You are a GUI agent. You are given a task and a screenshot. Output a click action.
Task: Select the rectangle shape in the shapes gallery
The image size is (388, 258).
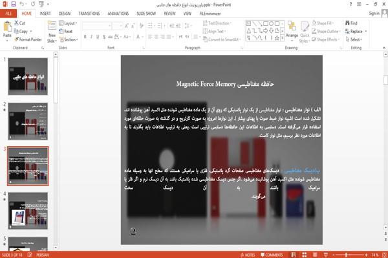tap(266, 23)
